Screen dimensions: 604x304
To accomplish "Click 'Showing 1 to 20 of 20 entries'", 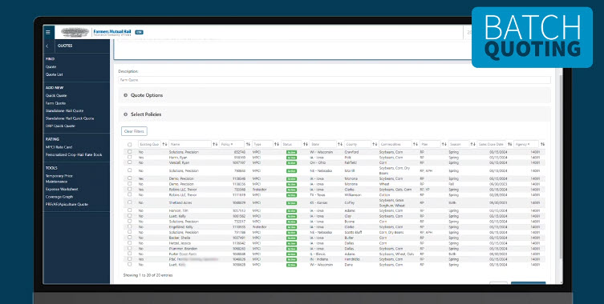I will (x=148, y=275).
